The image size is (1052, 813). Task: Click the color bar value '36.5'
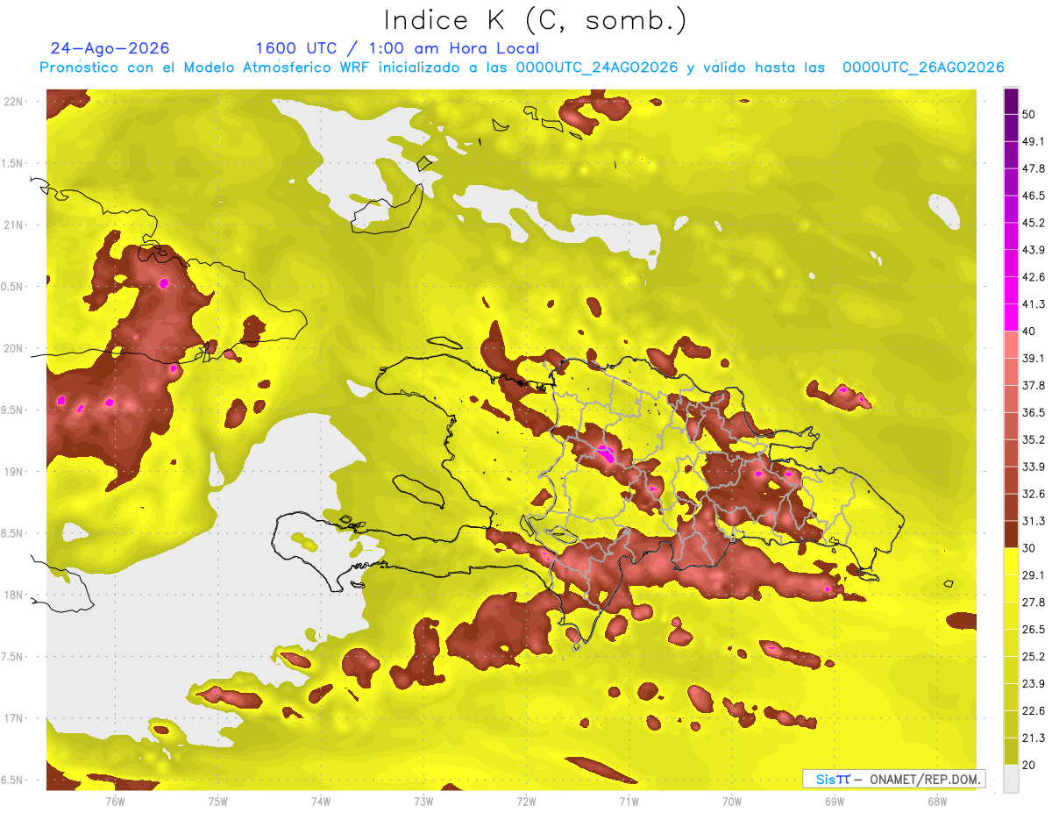1034,412
